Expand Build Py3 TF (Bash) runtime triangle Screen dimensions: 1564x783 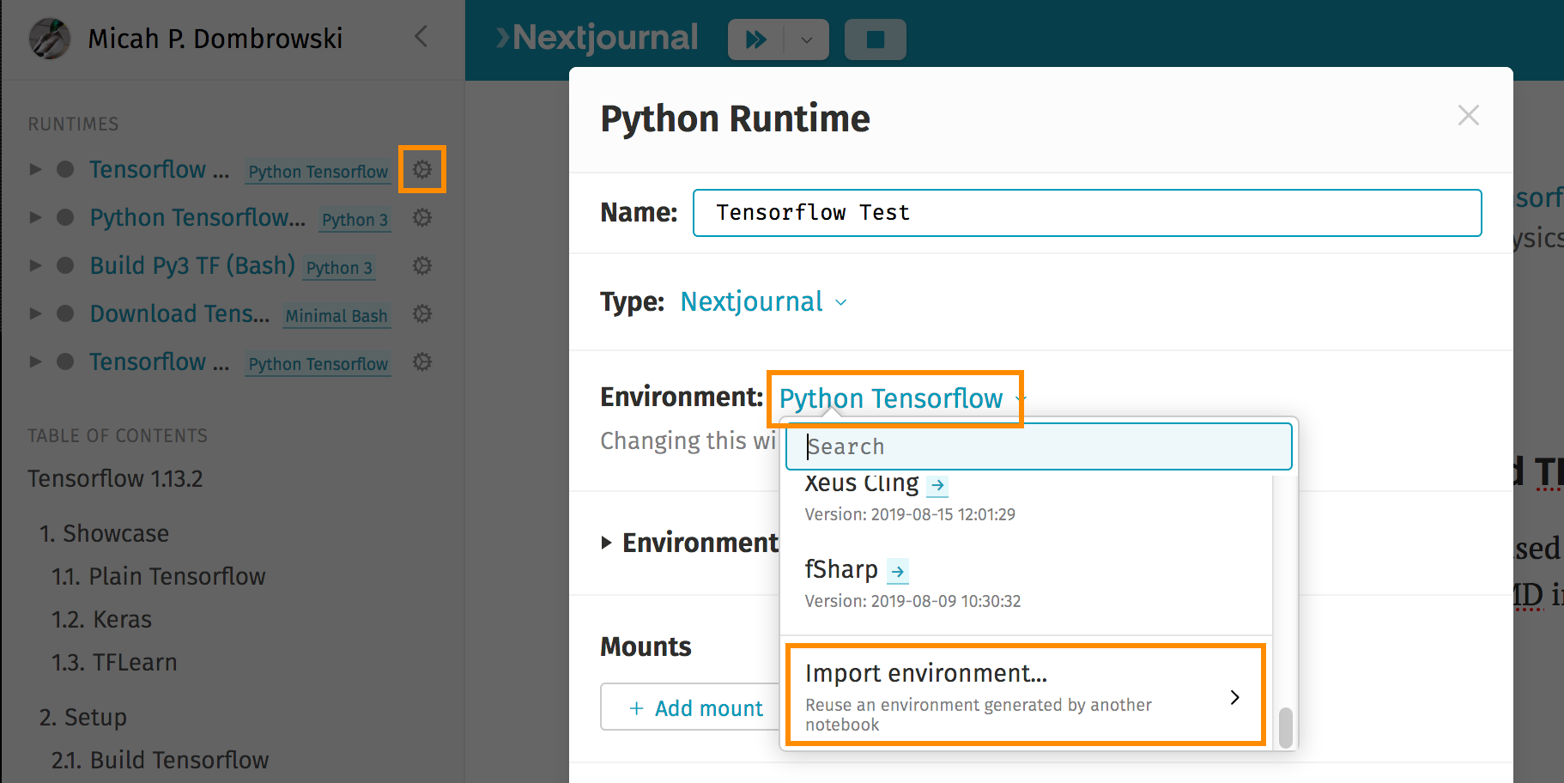point(35,265)
